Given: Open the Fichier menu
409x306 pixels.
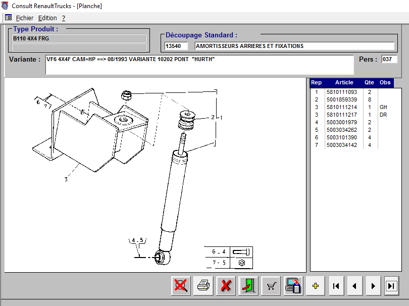Looking at the screenshot, I should [24, 18].
